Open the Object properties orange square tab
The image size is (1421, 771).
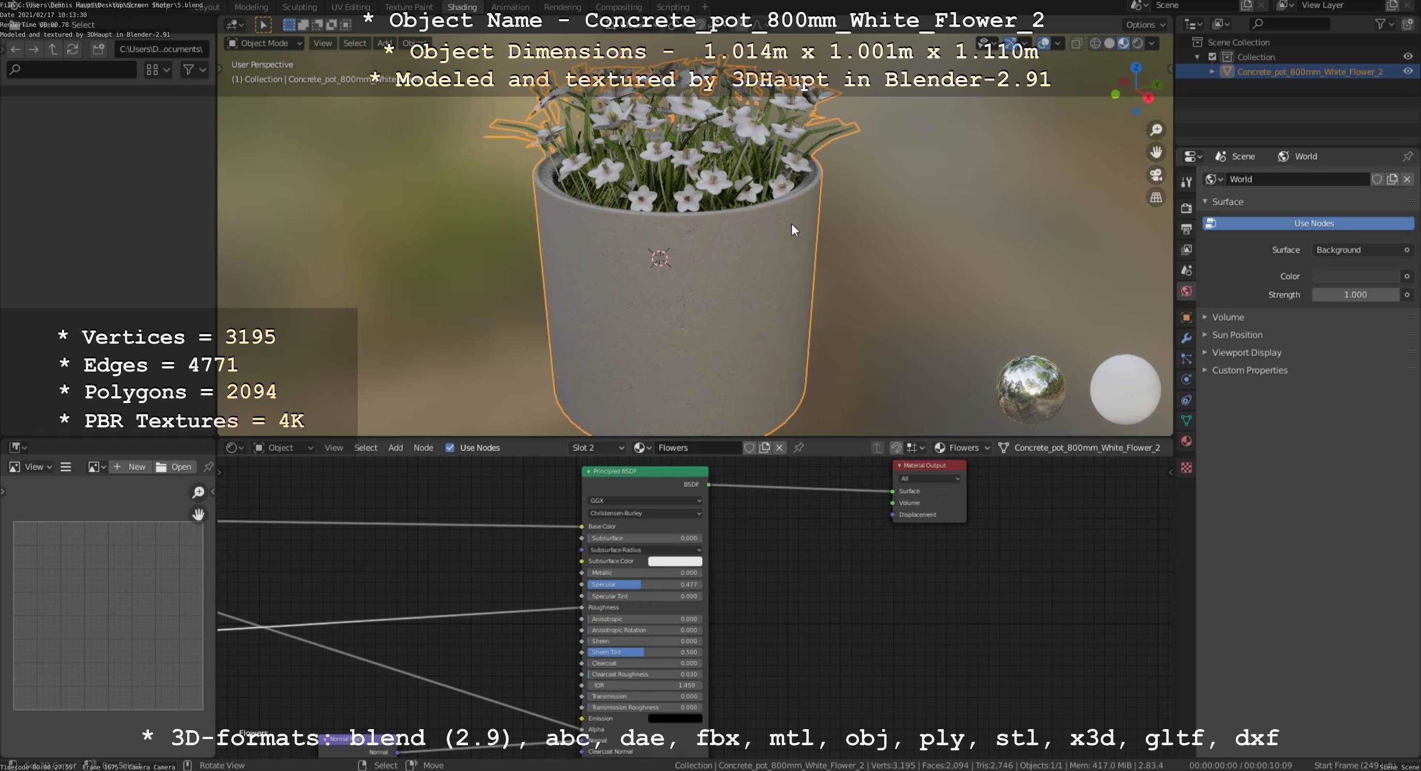[1186, 317]
